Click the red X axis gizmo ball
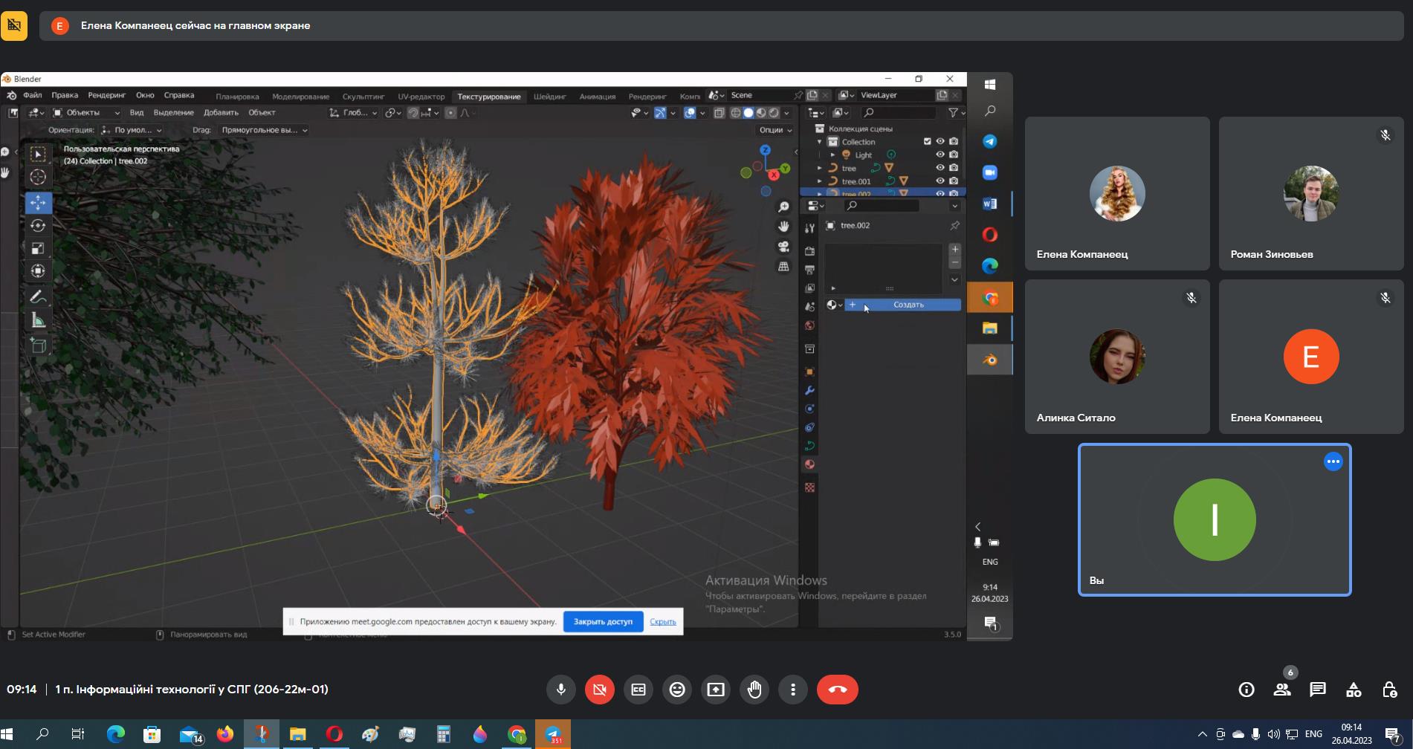 click(x=775, y=175)
